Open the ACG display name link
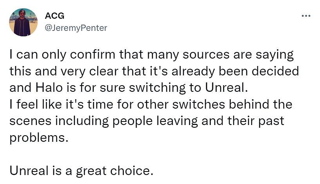The image size is (320, 184). (54, 16)
